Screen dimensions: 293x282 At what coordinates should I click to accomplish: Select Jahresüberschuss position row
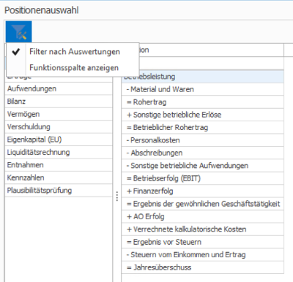point(203,267)
